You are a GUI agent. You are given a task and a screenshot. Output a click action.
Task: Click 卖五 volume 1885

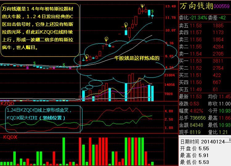tap(218, 26)
